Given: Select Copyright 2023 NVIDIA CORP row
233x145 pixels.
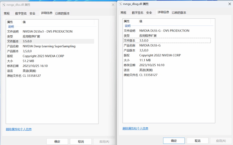Looking at the screenshot, I should coord(50,56).
